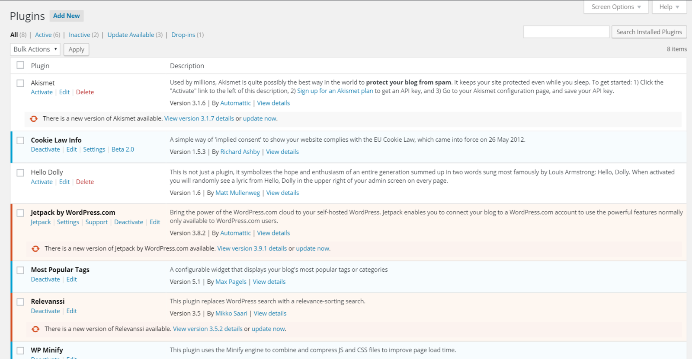Screen dimensions: 692x359
Task: Click Search Installed Plugins button
Action: (649, 32)
